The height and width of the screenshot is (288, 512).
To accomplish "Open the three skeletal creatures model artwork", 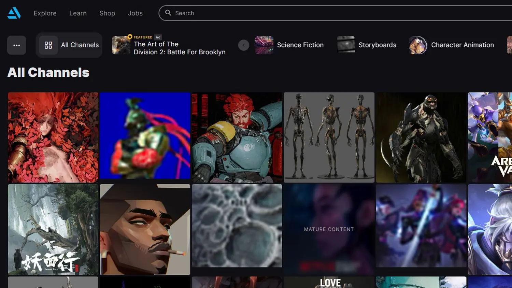I will click(329, 138).
